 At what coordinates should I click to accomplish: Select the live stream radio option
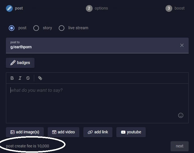coord(62,28)
